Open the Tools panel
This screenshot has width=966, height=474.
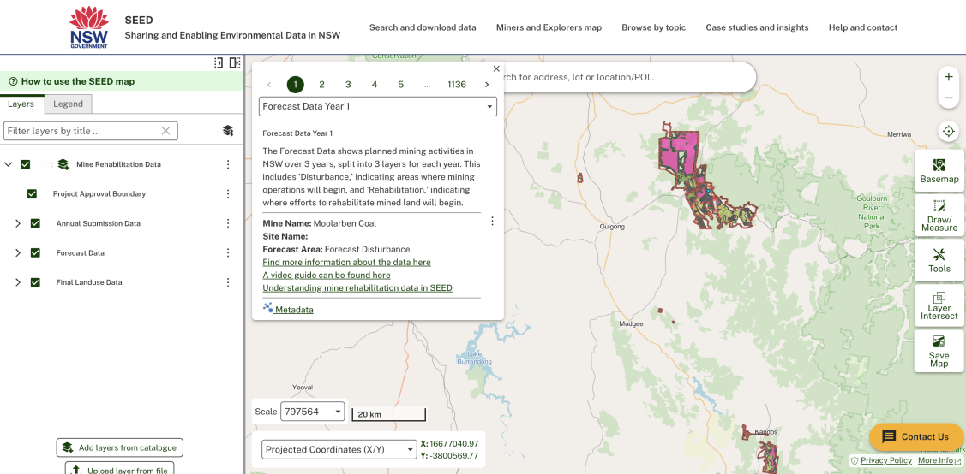pos(939,260)
